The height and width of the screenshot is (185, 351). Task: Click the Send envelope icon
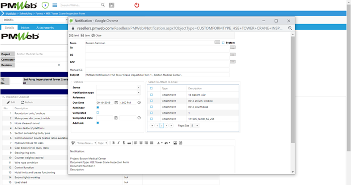[x=71, y=36]
